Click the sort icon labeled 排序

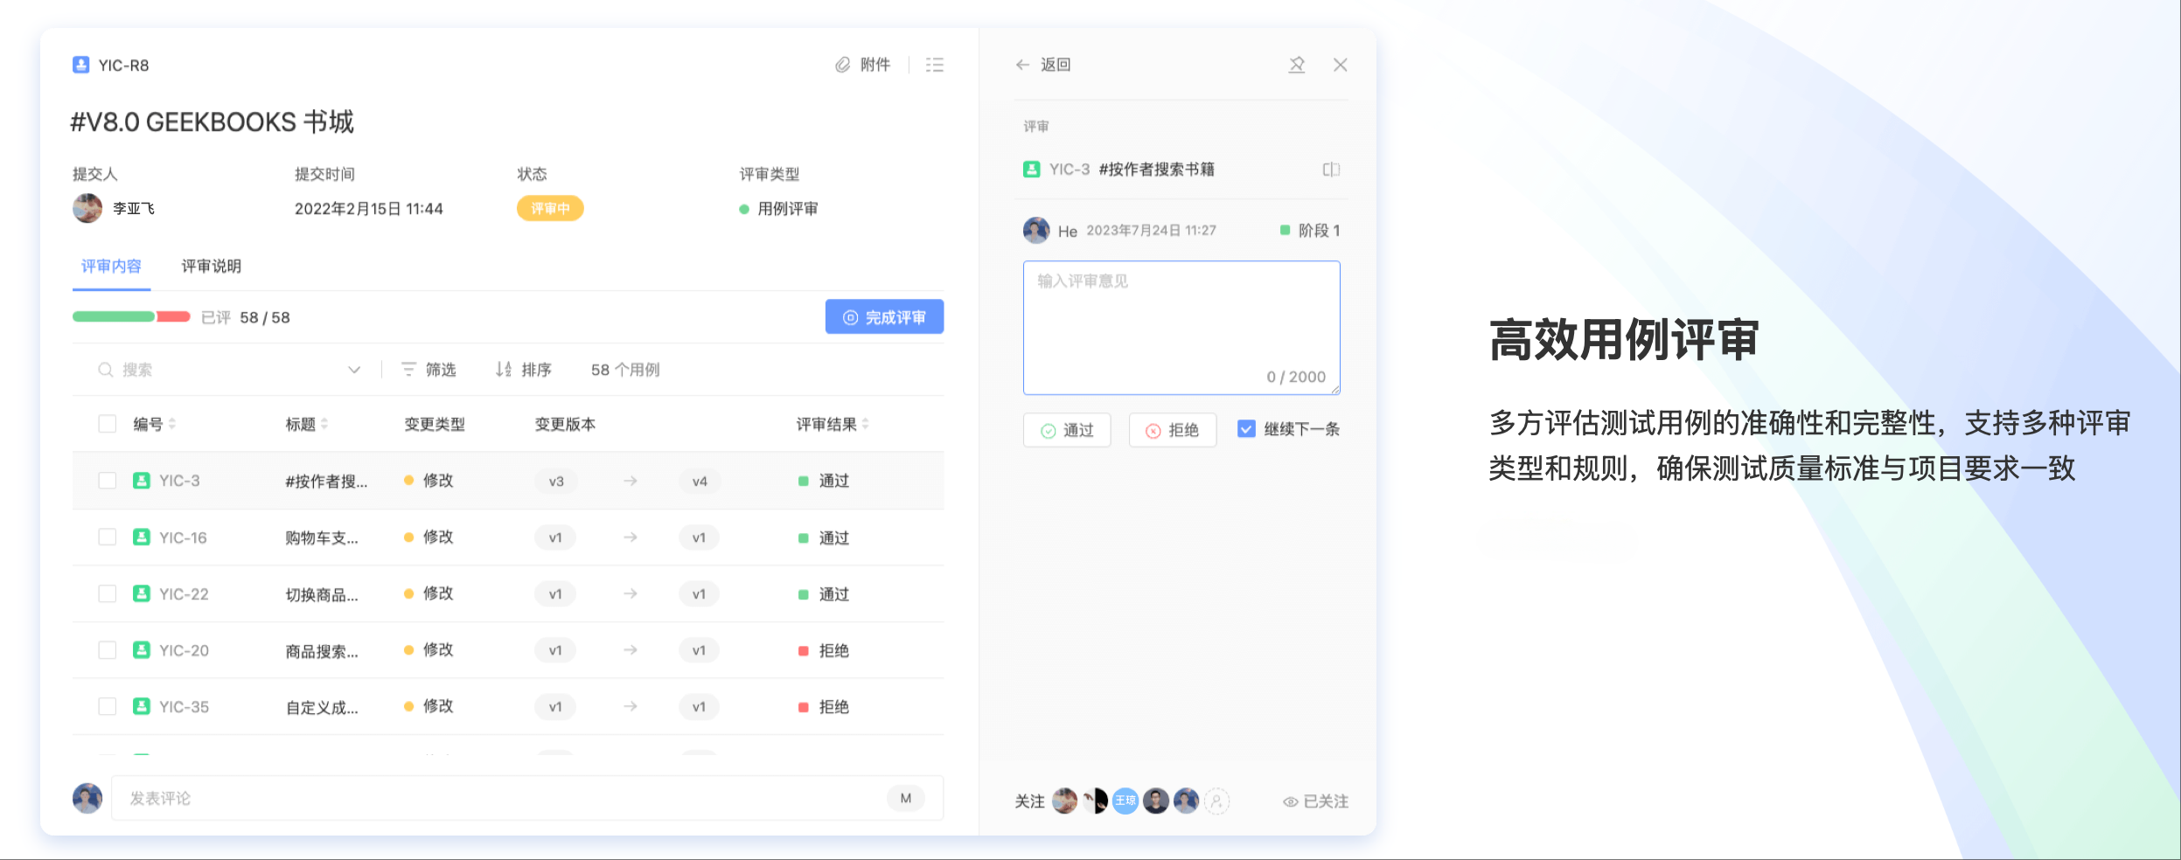point(504,370)
